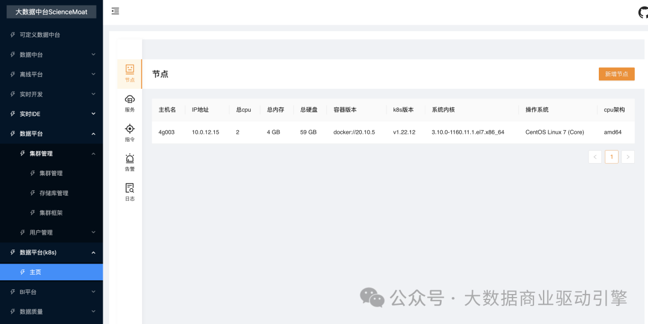Open the 存储库管理 menu item
Viewport: 648px width, 324px height.
(54, 193)
